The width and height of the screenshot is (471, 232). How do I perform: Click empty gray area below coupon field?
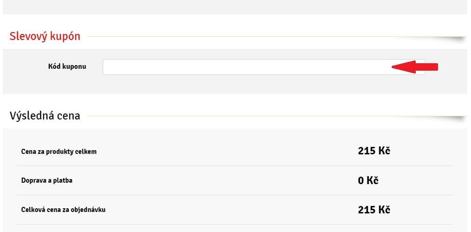pos(235,85)
